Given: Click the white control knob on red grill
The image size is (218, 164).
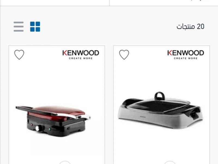Looking at the screenshot, I should pyautogui.click(x=38, y=128).
